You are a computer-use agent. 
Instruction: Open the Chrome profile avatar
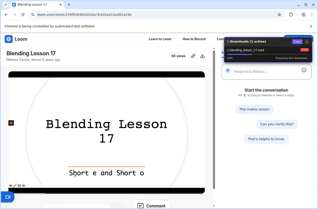[304, 15]
